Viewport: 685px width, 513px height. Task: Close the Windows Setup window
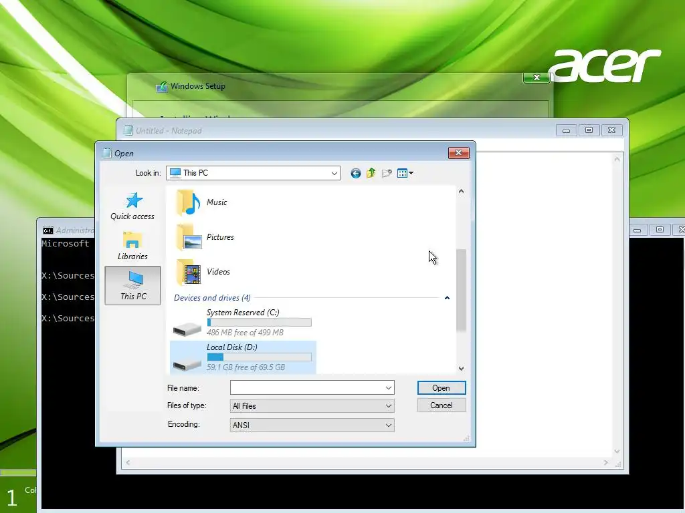tap(536, 77)
